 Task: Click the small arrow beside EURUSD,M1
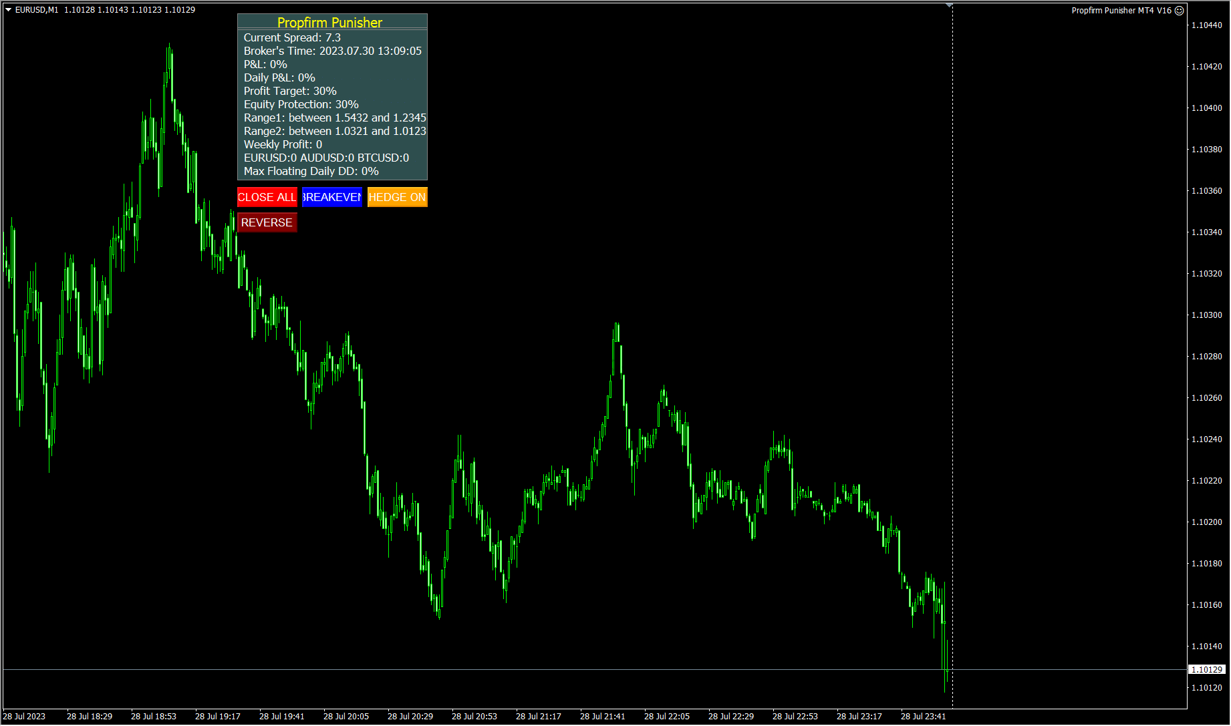(8, 10)
